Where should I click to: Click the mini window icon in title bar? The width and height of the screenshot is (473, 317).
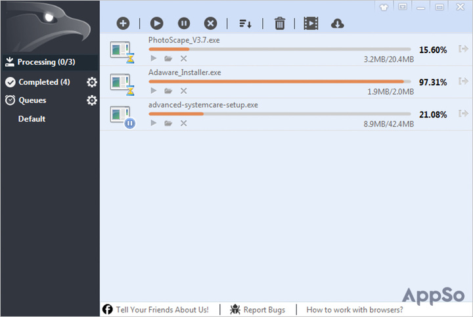403,7
